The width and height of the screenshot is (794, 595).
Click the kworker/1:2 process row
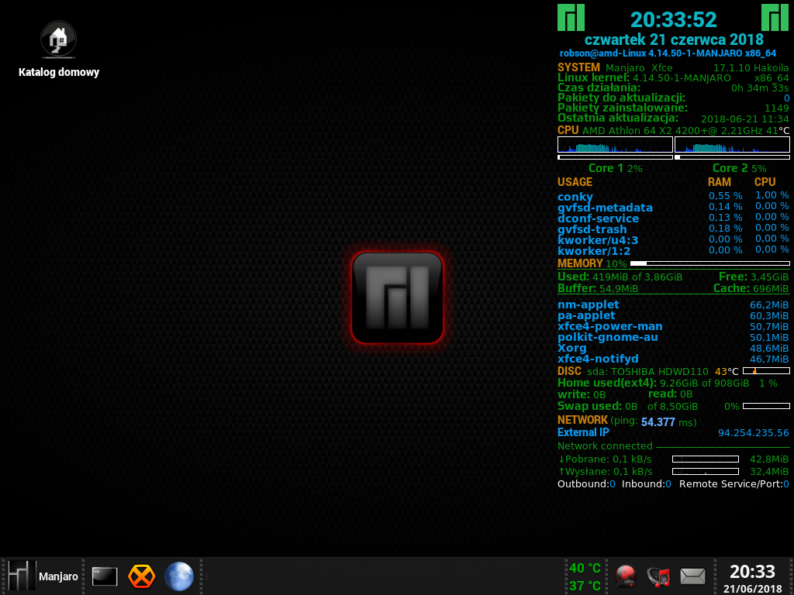[x=673, y=251]
